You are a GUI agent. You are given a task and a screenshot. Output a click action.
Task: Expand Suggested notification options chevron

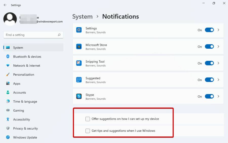(x=218, y=80)
